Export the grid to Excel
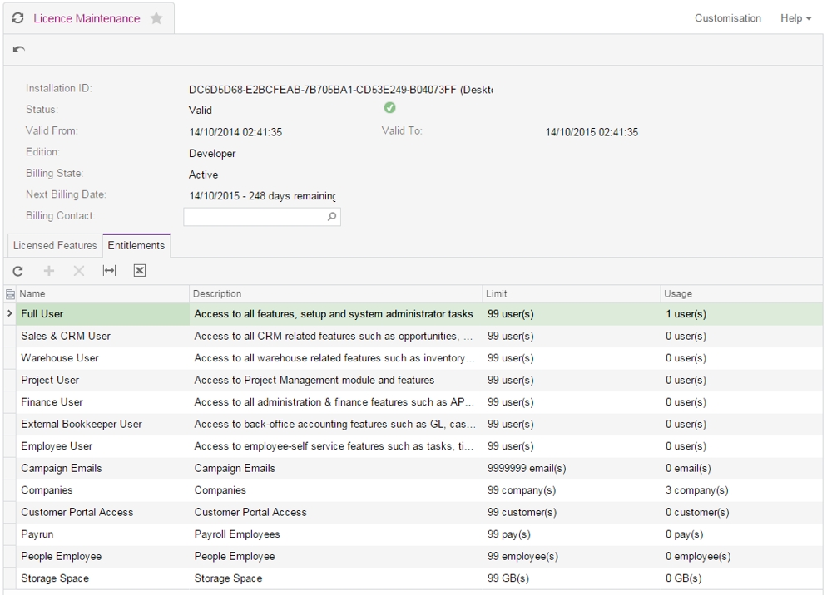 coord(140,271)
